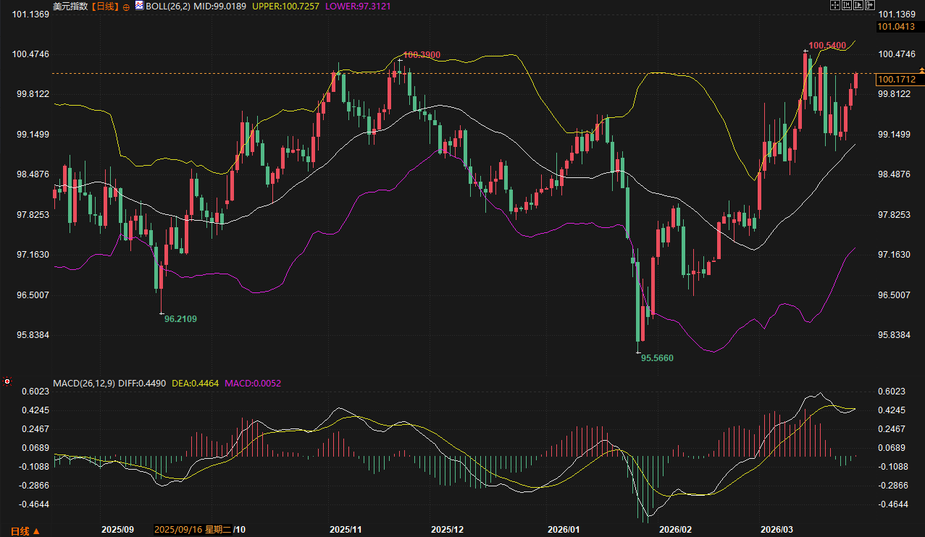This screenshot has height=537, width=925.
Task: Click the shift-chart-right arrow icon
Action: coord(870,6)
